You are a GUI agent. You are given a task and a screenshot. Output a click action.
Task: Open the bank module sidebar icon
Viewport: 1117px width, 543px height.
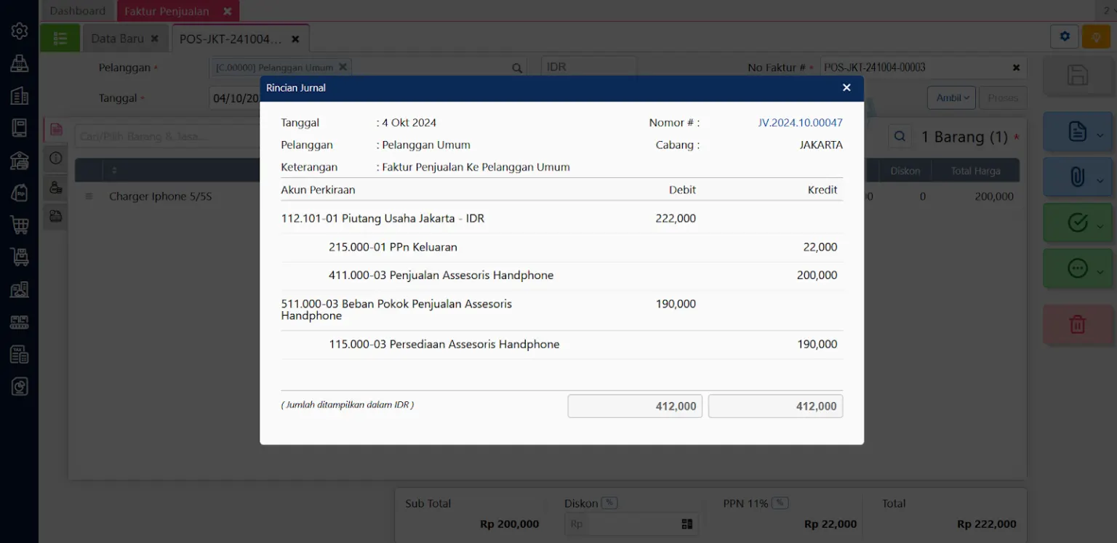(x=20, y=161)
